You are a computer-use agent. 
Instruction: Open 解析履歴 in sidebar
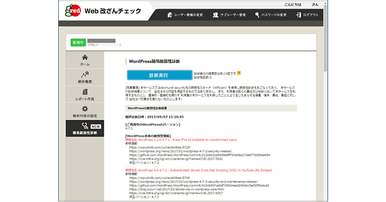(85, 77)
